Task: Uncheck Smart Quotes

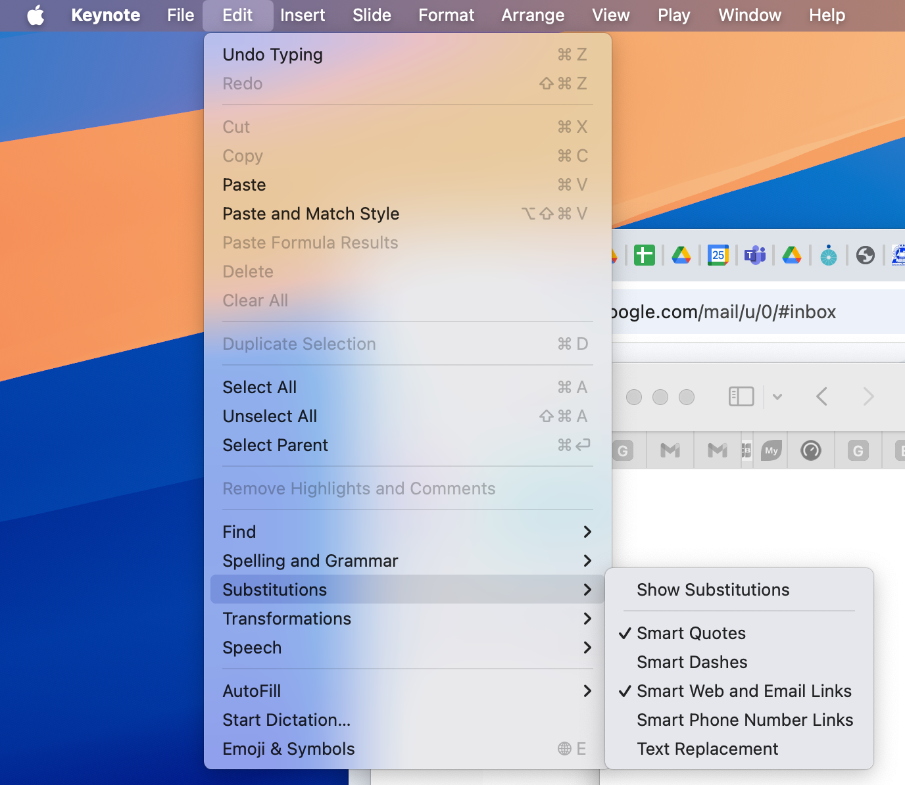Action: (x=739, y=633)
